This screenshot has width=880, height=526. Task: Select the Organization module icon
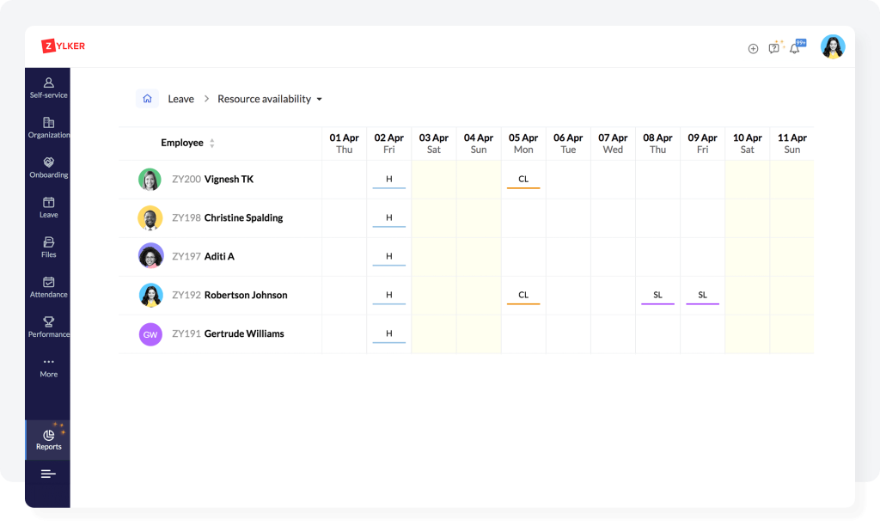pos(48,126)
